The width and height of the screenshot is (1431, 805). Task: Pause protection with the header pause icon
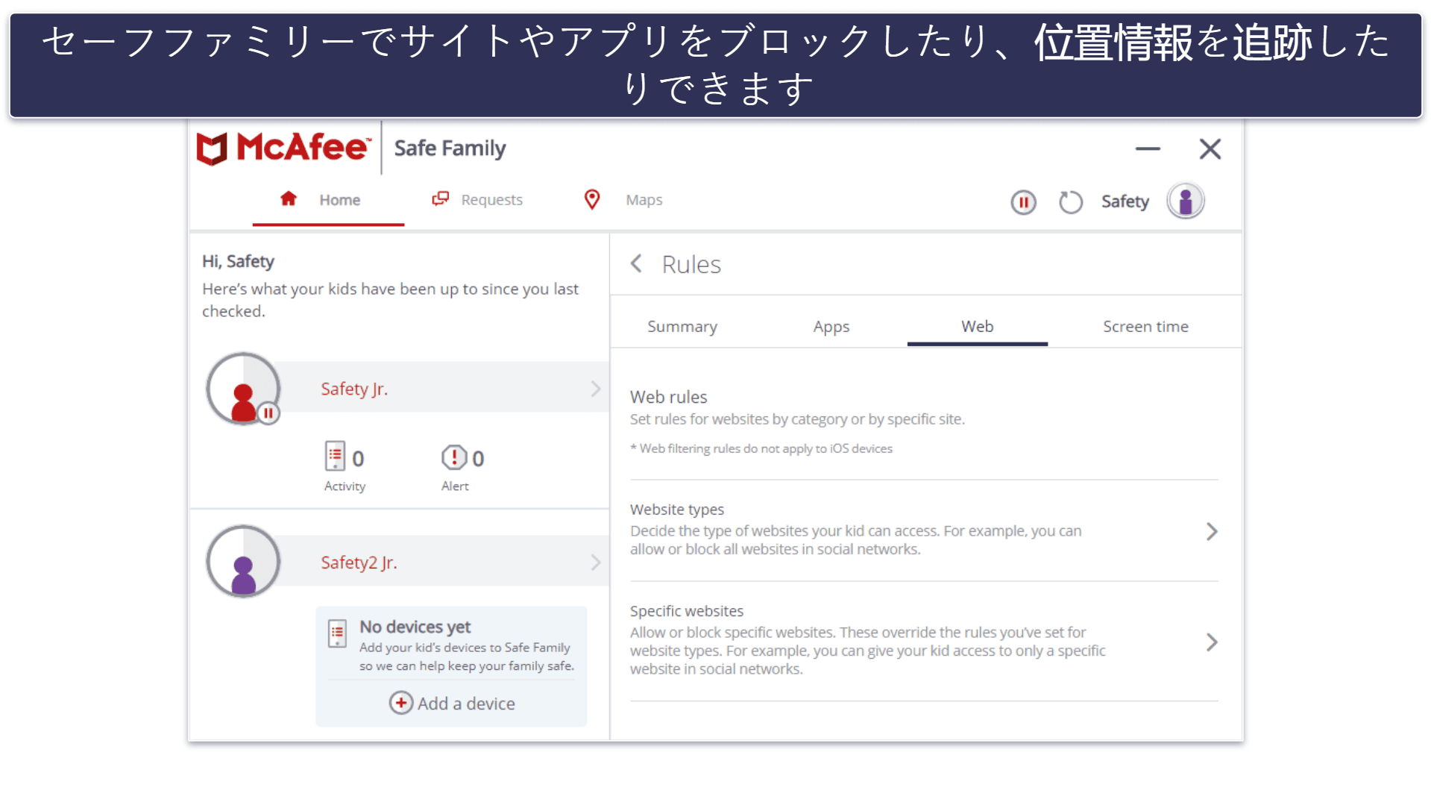click(1023, 202)
